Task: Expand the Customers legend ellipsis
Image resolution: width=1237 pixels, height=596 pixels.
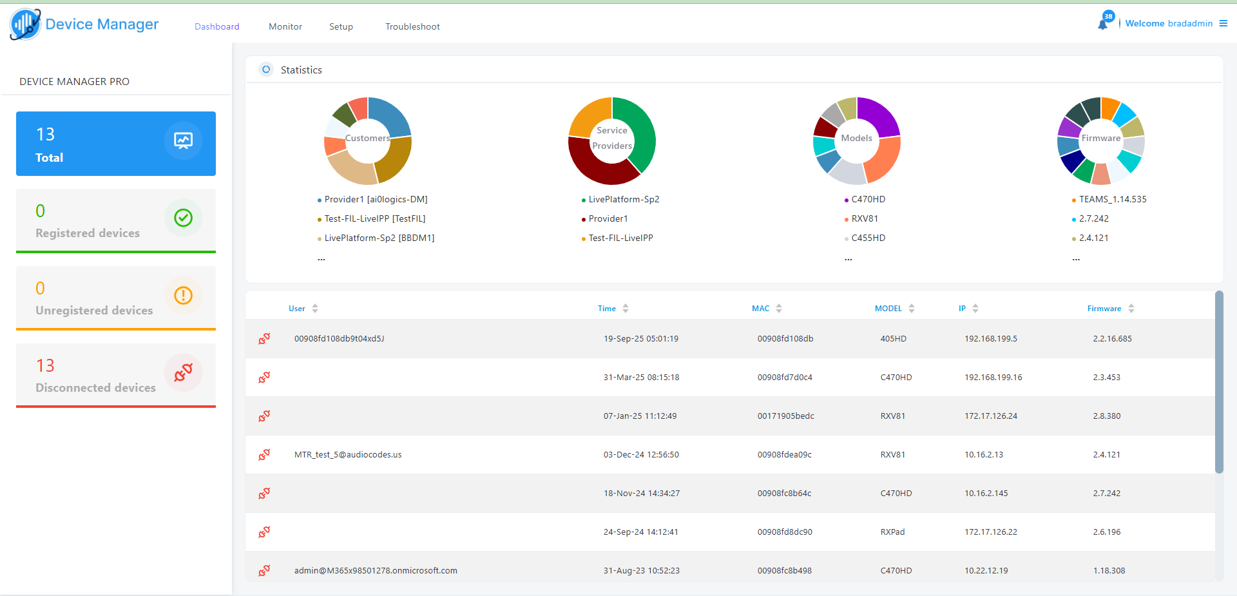Action: click(321, 259)
